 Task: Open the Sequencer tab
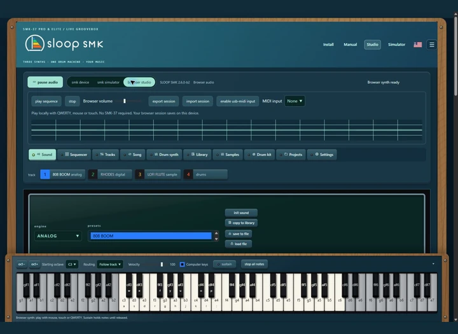(x=74, y=155)
